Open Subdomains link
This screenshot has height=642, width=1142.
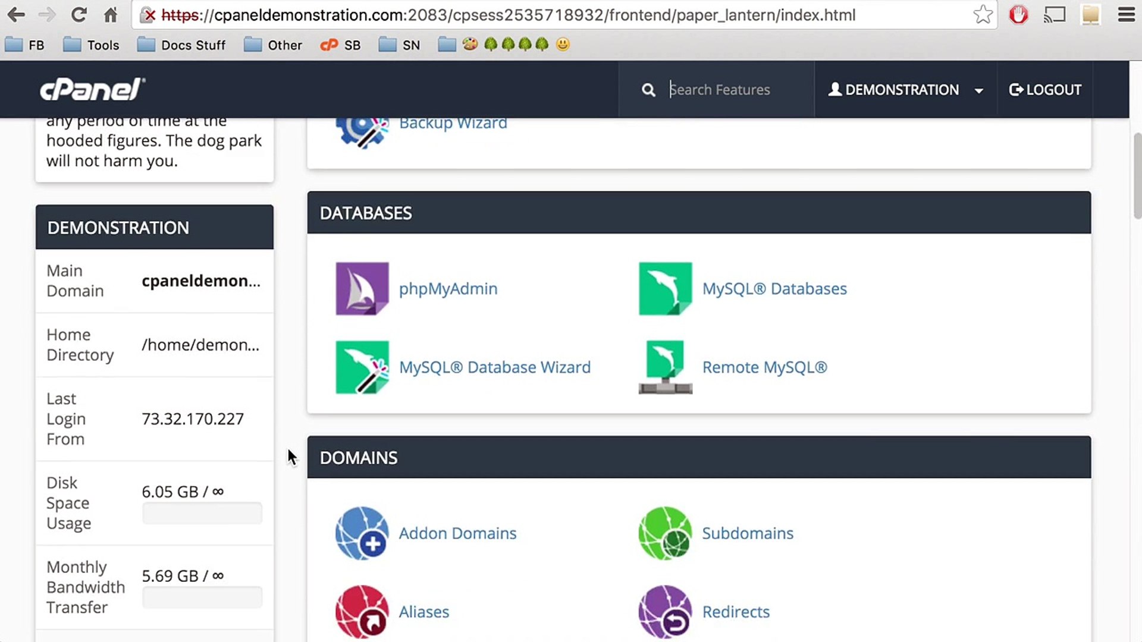[748, 533]
